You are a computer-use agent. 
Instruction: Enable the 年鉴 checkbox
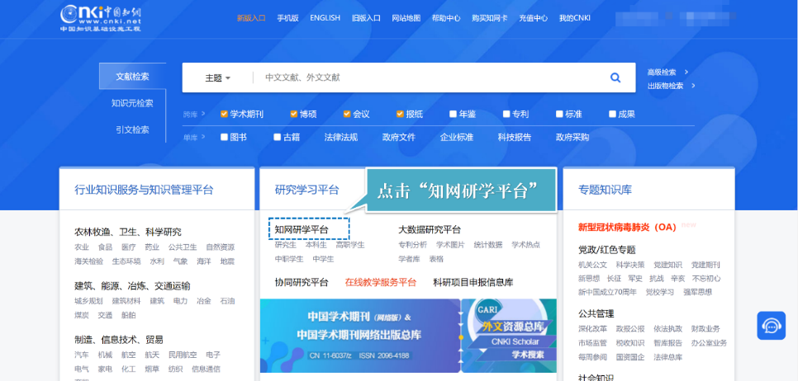click(453, 114)
